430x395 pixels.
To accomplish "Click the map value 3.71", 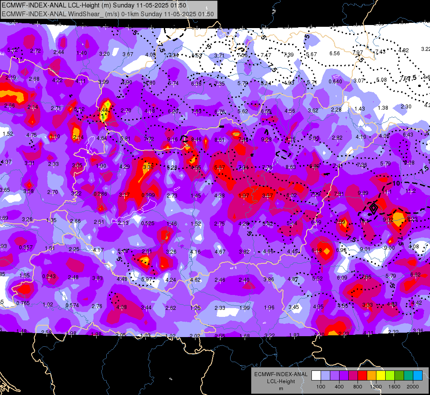I will [219, 56].
